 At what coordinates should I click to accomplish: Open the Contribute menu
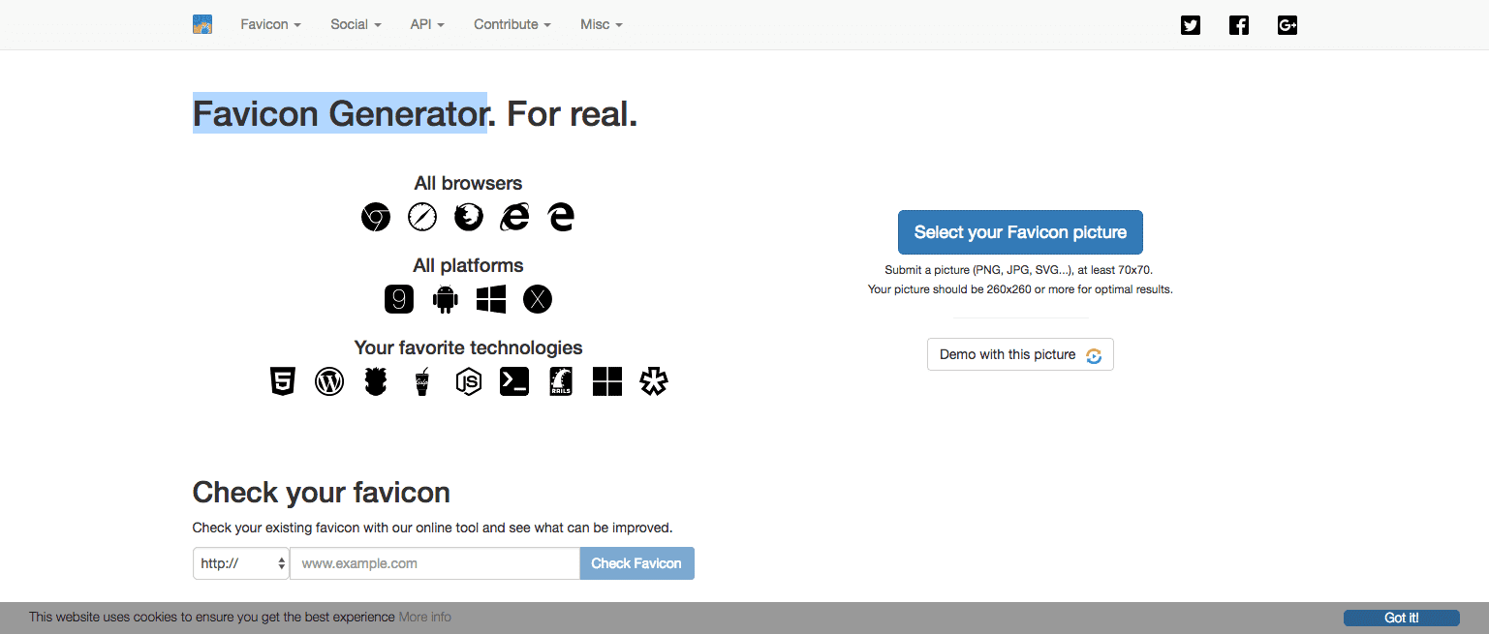[512, 24]
